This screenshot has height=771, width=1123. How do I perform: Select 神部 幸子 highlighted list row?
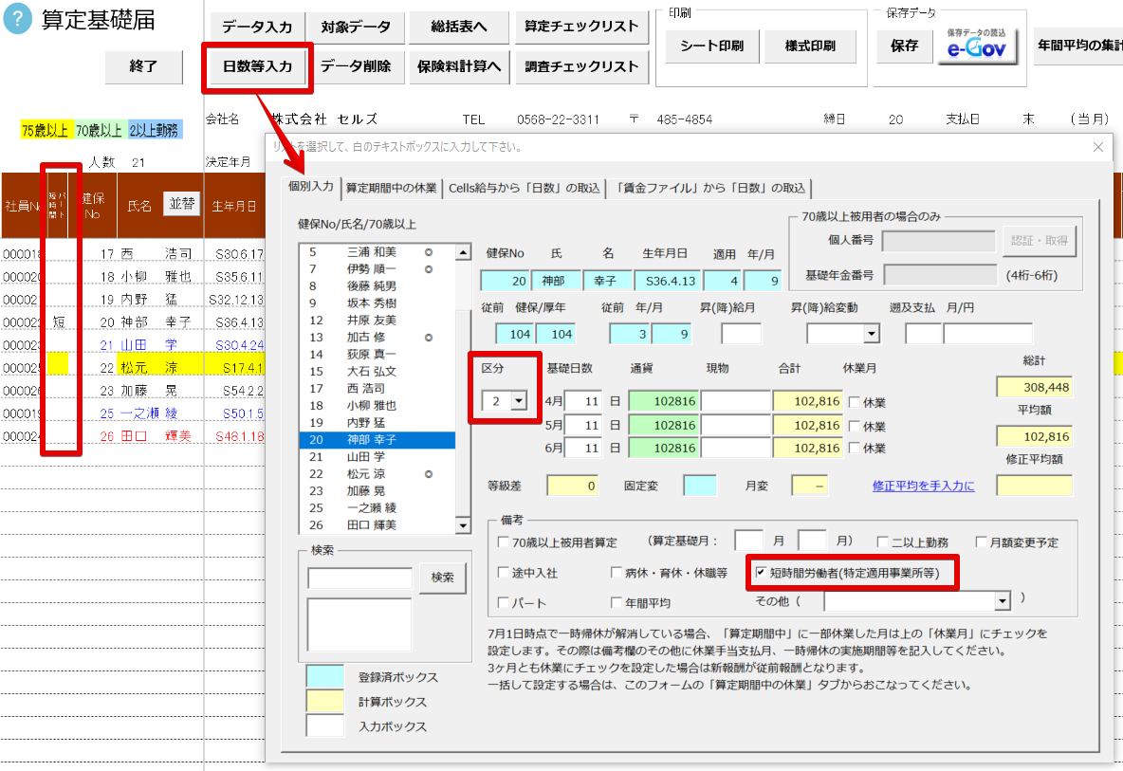pos(377,439)
